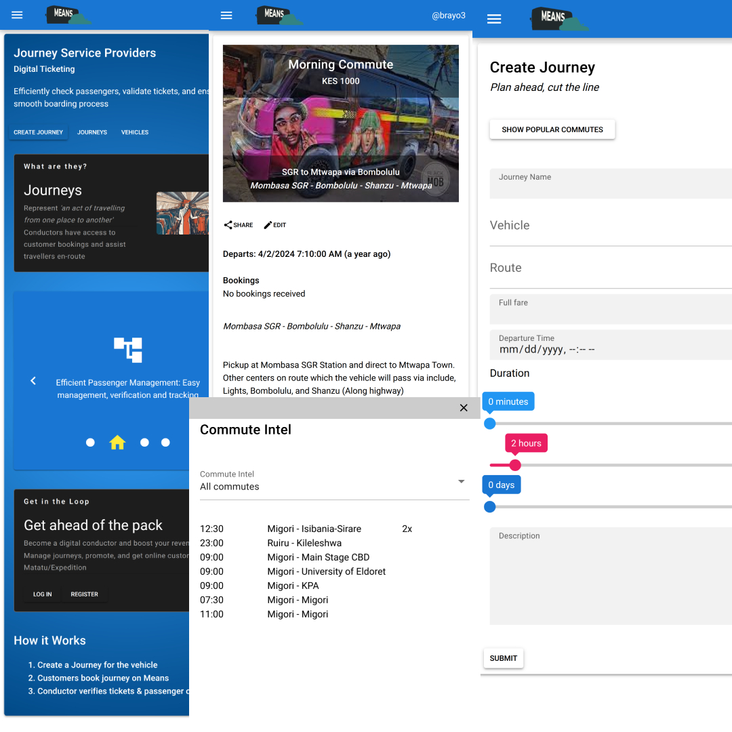This screenshot has height=732, width=732.
Task: Select the yellow home carousel indicator
Action: click(x=117, y=443)
